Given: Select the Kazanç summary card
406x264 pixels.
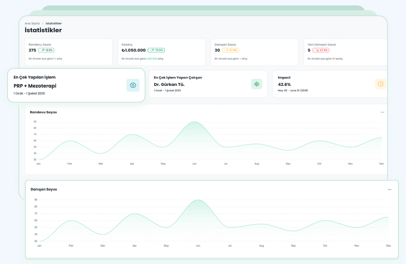Looking at the screenshot, I should pyautogui.click(x=161, y=52).
